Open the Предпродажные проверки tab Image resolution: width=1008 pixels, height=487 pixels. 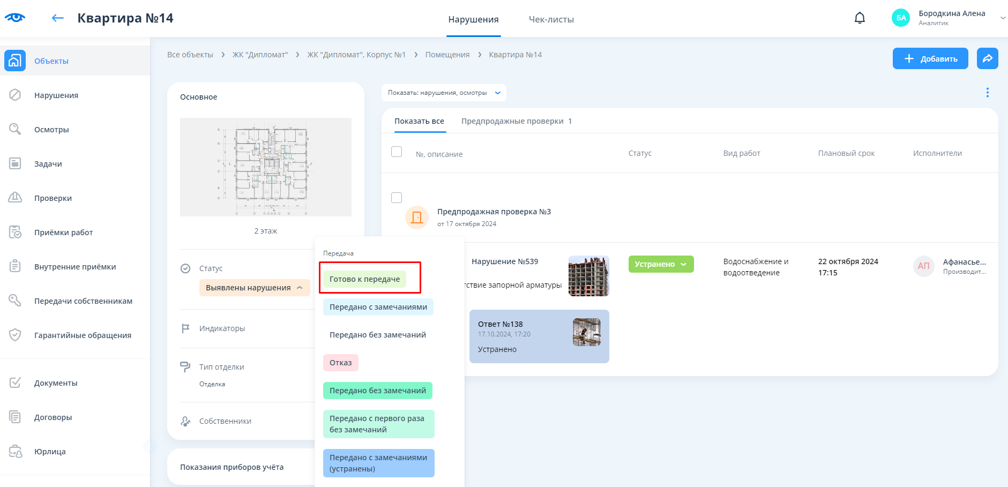pos(516,121)
